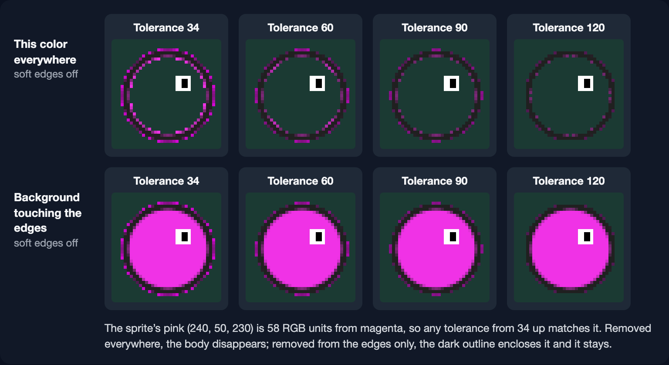Click the caption about the sprite's pink

(x=378, y=336)
